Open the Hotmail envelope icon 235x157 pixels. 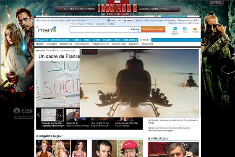[x=195, y=29]
